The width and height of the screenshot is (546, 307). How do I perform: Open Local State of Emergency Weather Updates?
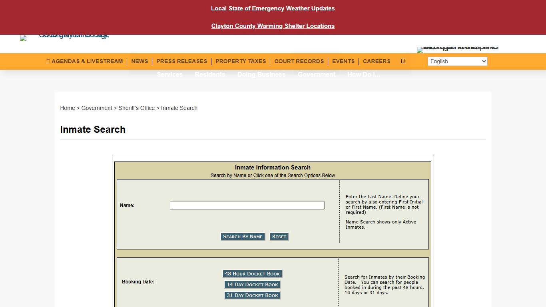coord(273,8)
